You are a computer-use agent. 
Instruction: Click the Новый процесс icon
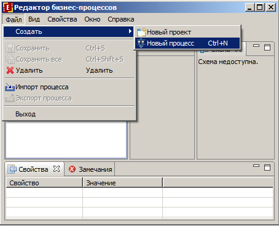(141, 43)
